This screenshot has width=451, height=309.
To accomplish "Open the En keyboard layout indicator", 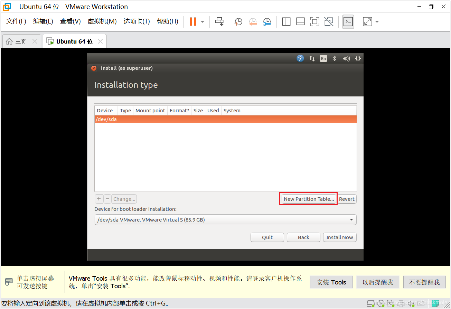I will [x=323, y=58].
